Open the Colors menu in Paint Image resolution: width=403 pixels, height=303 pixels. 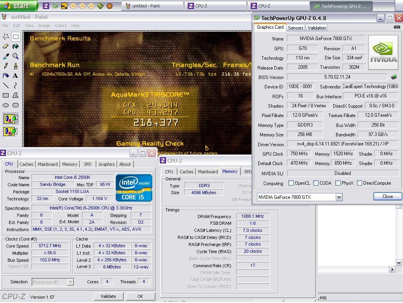[x=61, y=26]
